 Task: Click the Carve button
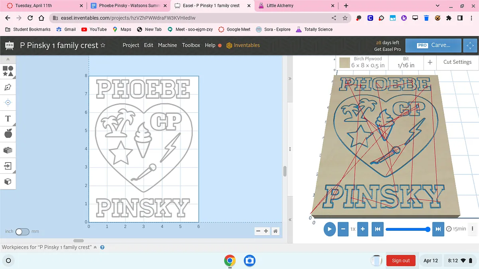[x=433, y=45]
